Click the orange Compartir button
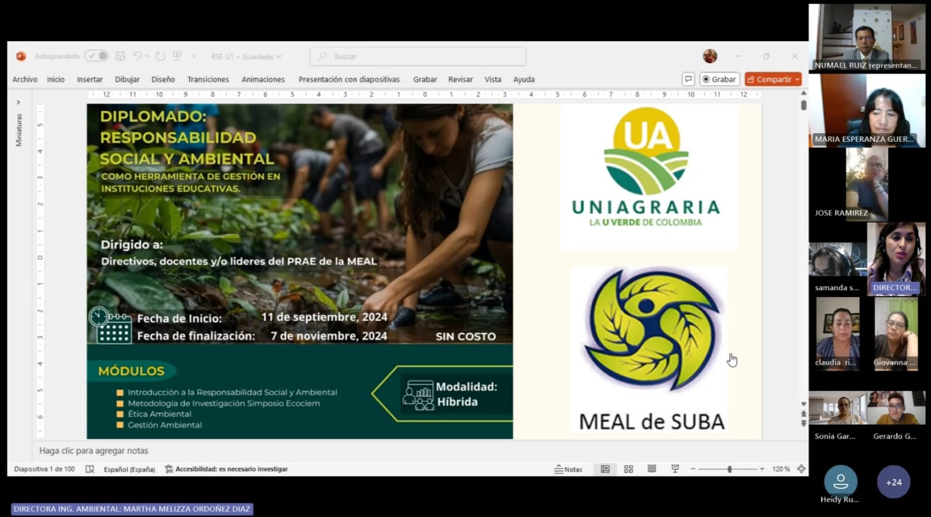 coord(773,79)
